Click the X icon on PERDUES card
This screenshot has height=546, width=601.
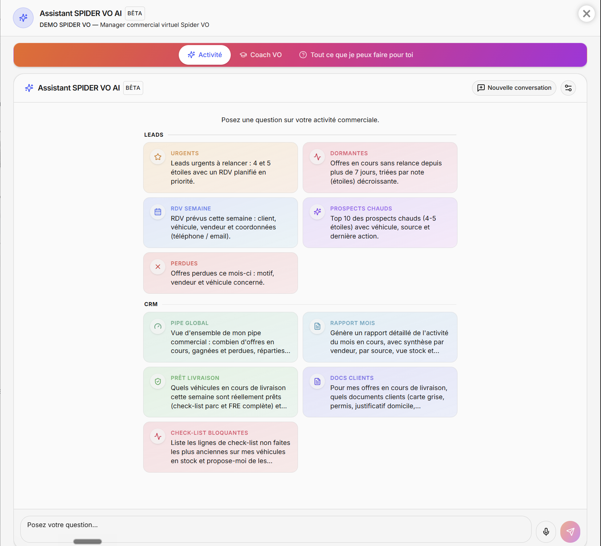pos(158,267)
